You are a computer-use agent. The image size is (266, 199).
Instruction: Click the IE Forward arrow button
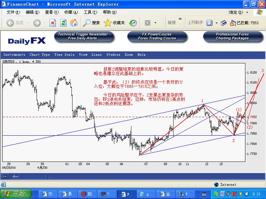click(37, 23)
